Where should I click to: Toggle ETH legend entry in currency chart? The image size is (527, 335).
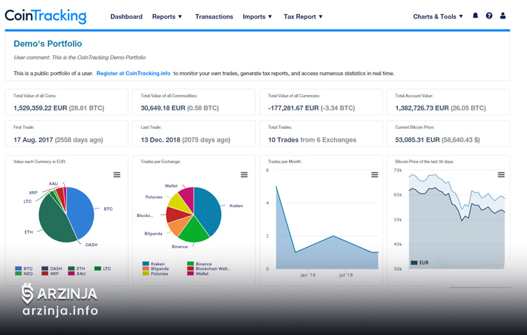coord(77,268)
